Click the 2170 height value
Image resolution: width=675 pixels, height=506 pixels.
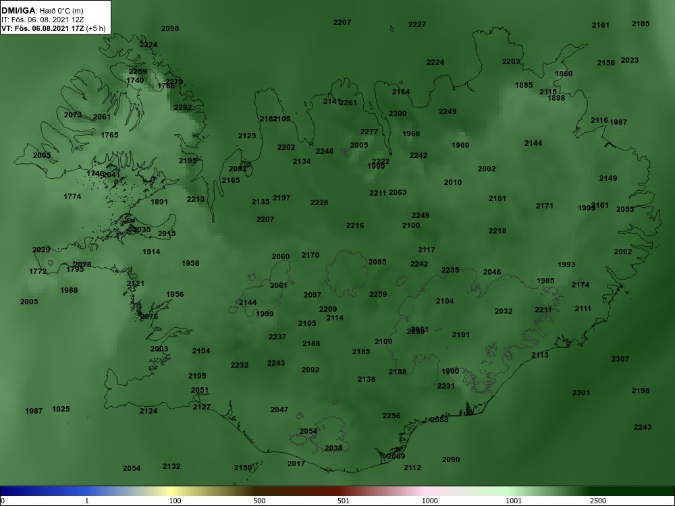[x=310, y=255]
